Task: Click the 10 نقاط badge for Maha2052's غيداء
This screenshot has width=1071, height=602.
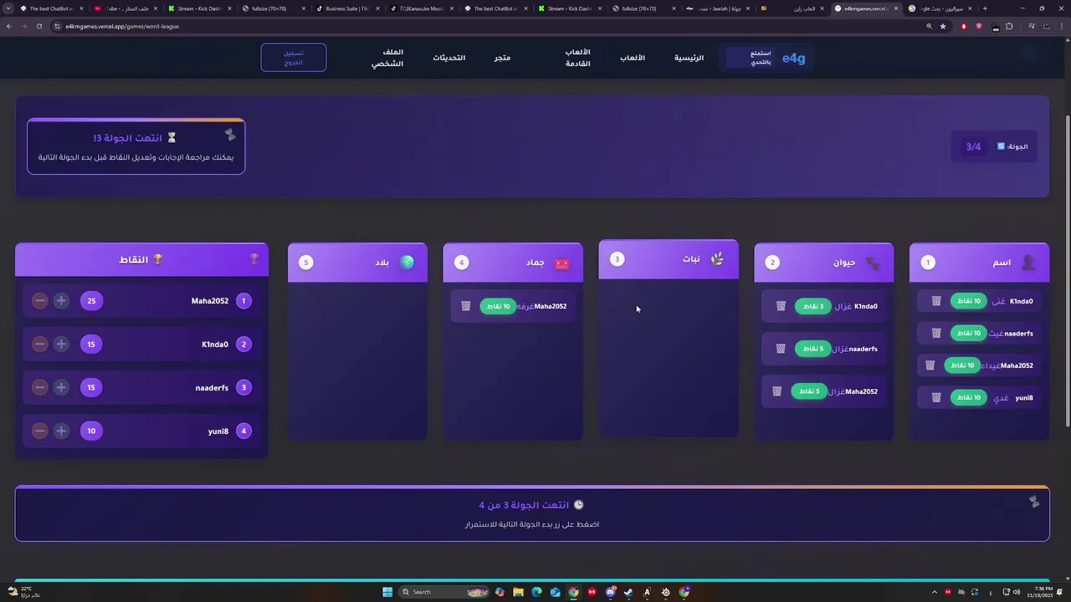Action: click(962, 365)
